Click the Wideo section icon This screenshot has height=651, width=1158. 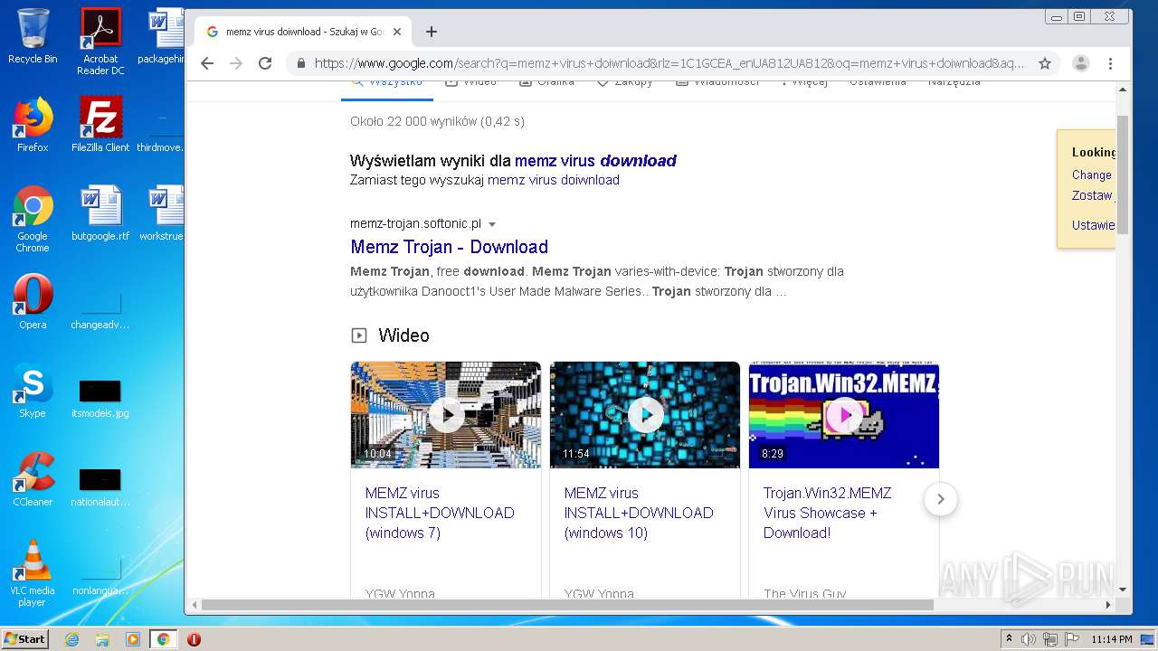(359, 335)
